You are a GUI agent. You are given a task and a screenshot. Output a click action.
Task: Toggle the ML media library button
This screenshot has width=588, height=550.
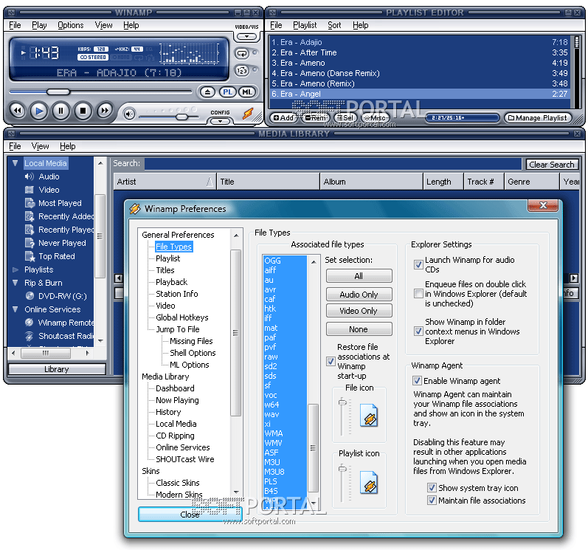(x=247, y=92)
